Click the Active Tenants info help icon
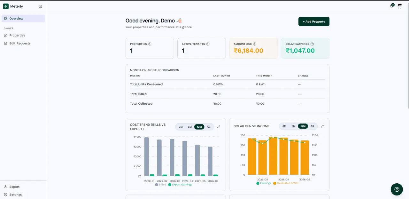The image size is (409, 199). (x=208, y=44)
